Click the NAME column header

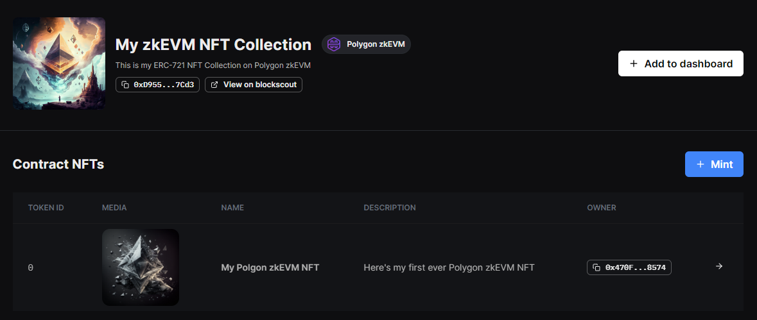232,208
